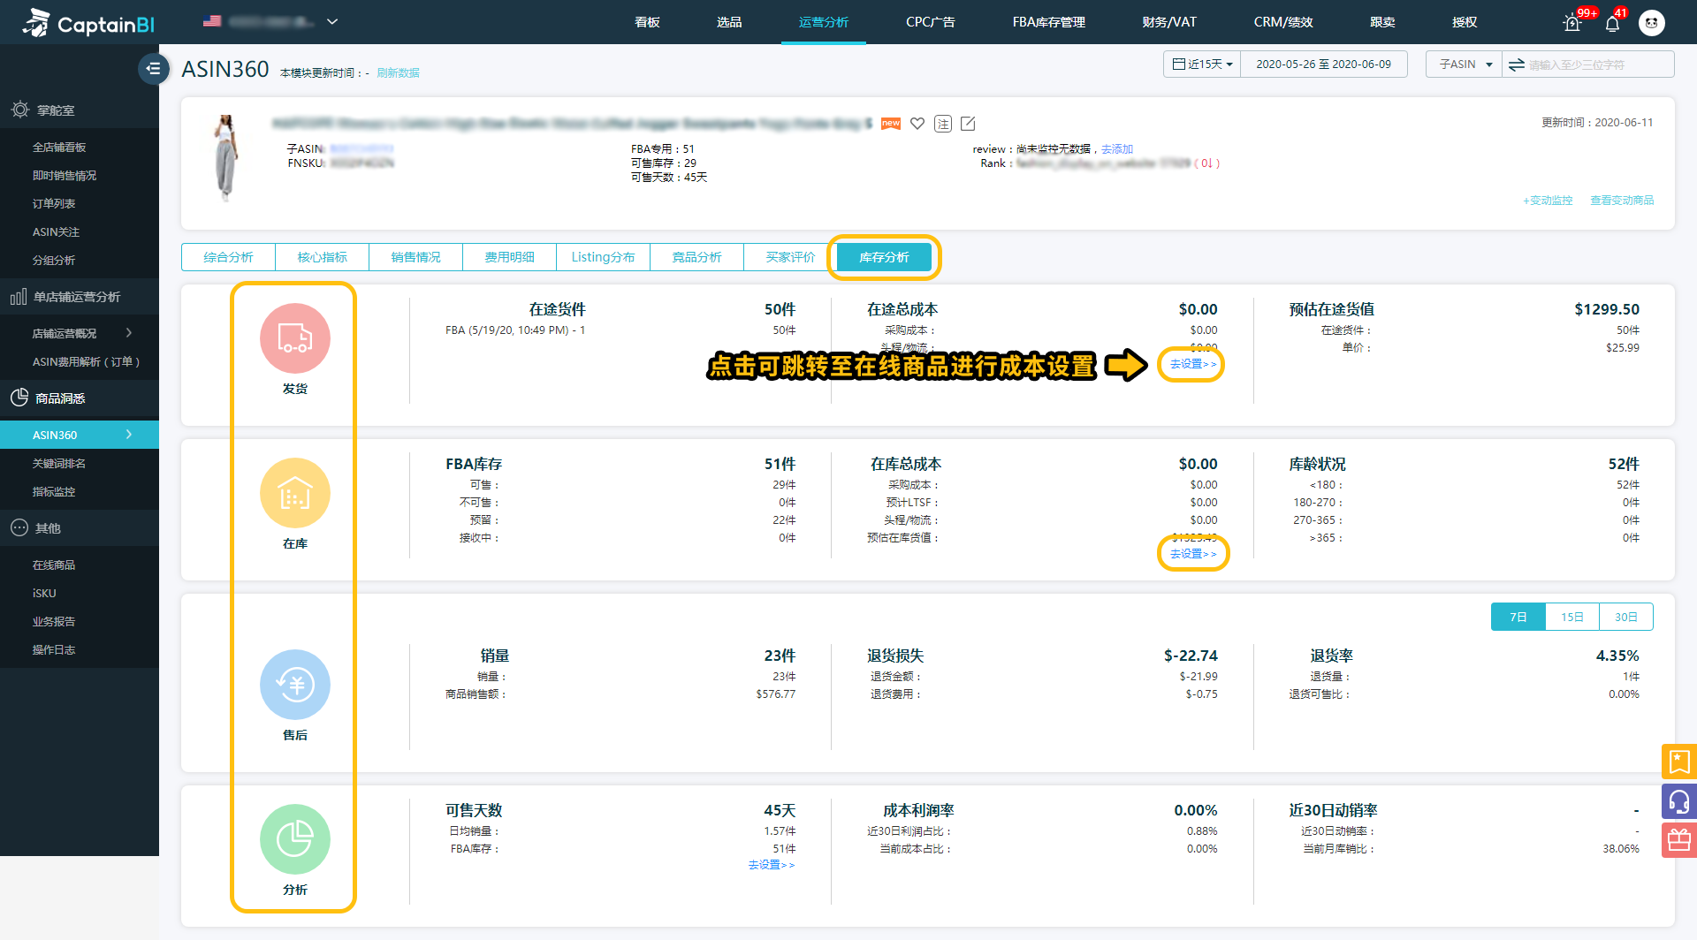Click the 单店铺运营分析 bar chart icon
The height and width of the screenshot is (940, 1697).
[x=19, y=297]
